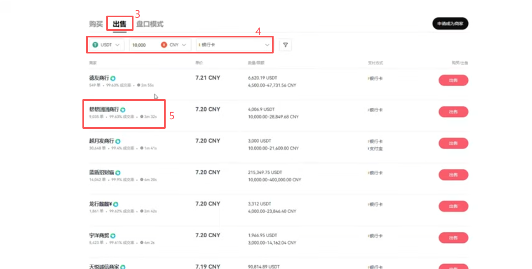532x269 pixels.
Task: Click clock icon beside 3m 32s
Action: coord(141,117)
